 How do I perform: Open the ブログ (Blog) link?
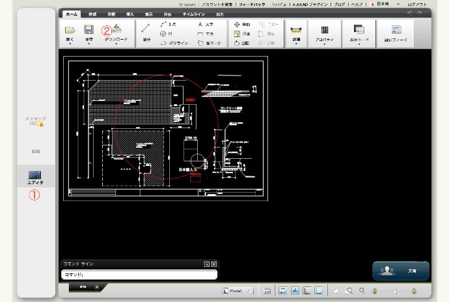(340, 5)
